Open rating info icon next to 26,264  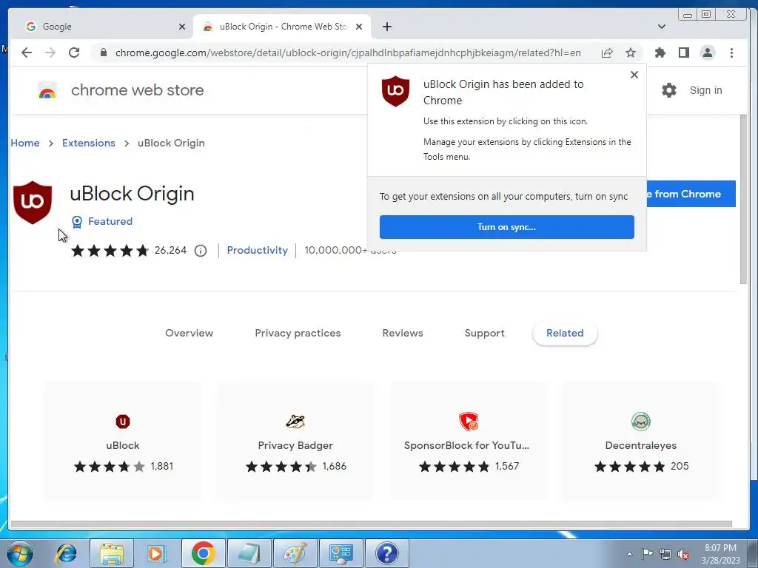coord(201,251)
